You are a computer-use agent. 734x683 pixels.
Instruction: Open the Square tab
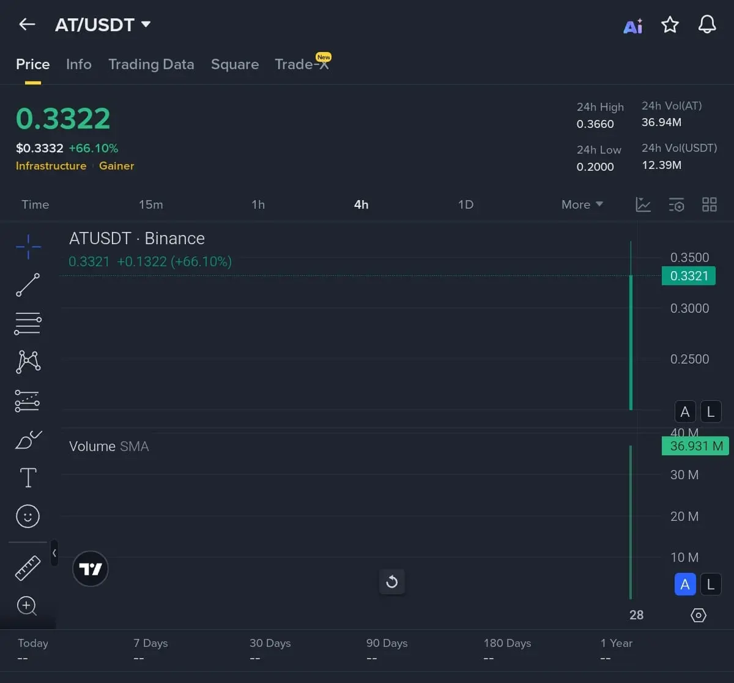(235, 64)
